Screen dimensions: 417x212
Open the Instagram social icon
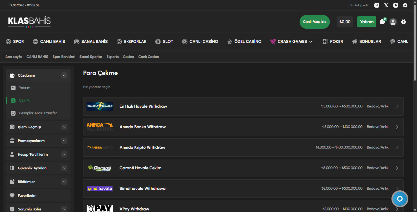pos(396,5)
